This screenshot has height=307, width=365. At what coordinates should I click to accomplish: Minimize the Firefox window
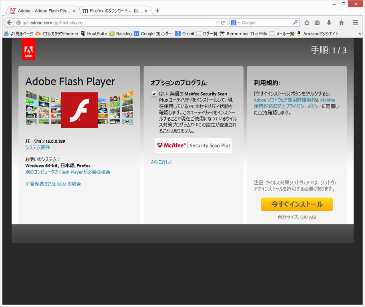[x=334, y=4]
